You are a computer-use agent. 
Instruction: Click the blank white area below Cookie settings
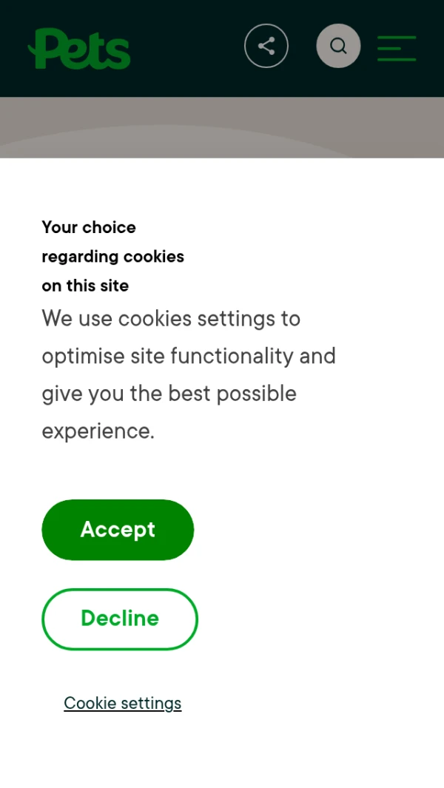point(222,755)
